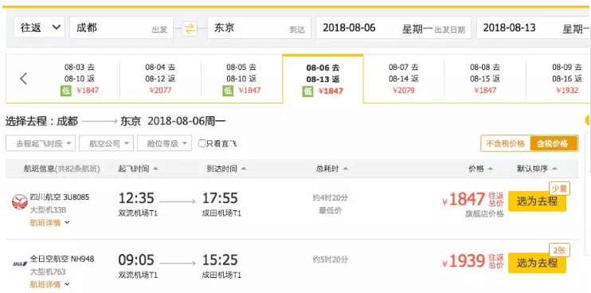This screenshot has height=293, width=591.
Task: Open return date field 2018-08-13
Action: [x=534, y=28]
